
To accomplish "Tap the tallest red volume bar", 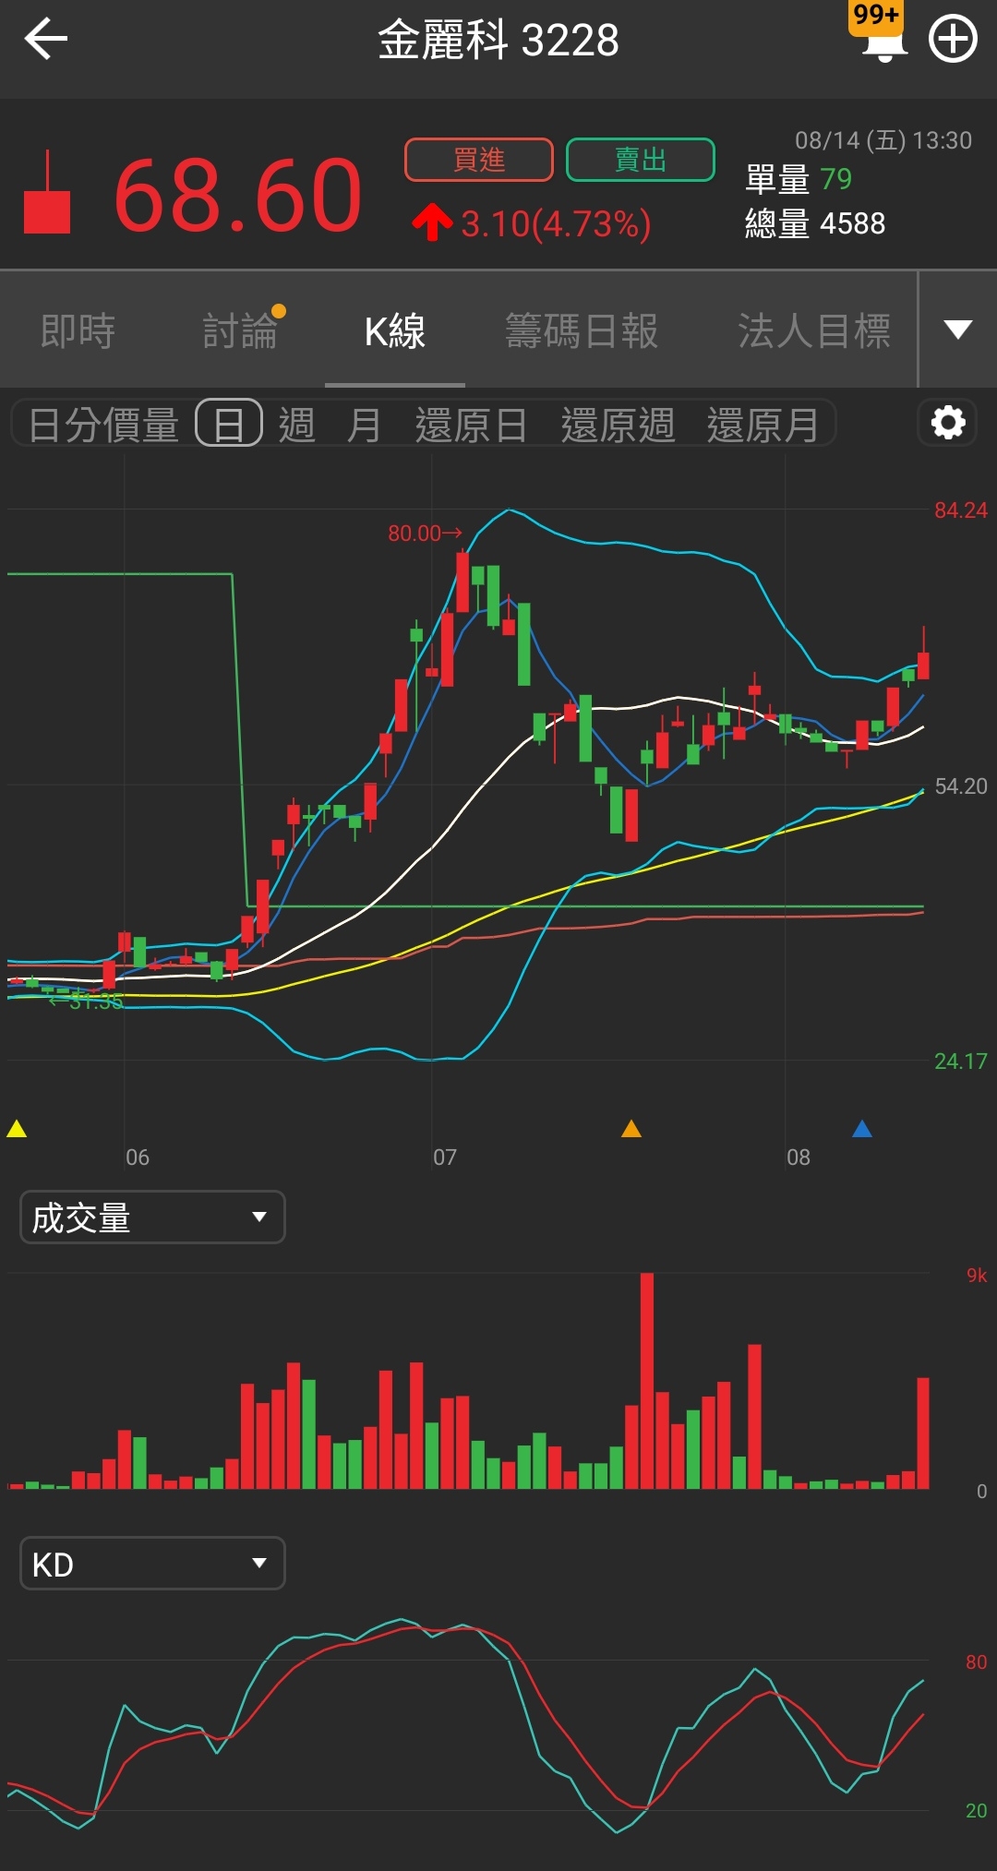I will [x=646, y=1380].
